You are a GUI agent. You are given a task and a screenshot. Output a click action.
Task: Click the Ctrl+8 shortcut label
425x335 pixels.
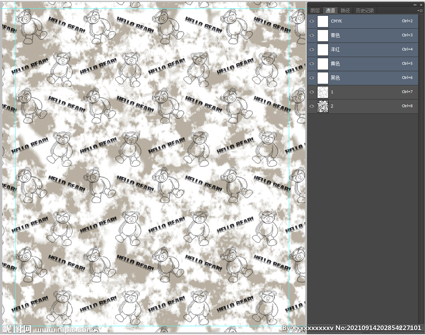[x=407, y=106]
